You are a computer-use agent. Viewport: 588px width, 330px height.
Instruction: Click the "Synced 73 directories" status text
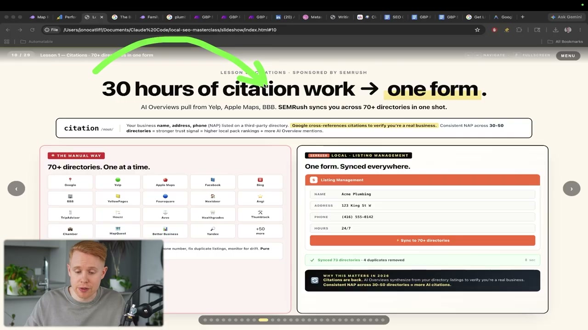[x=339, y=260]
